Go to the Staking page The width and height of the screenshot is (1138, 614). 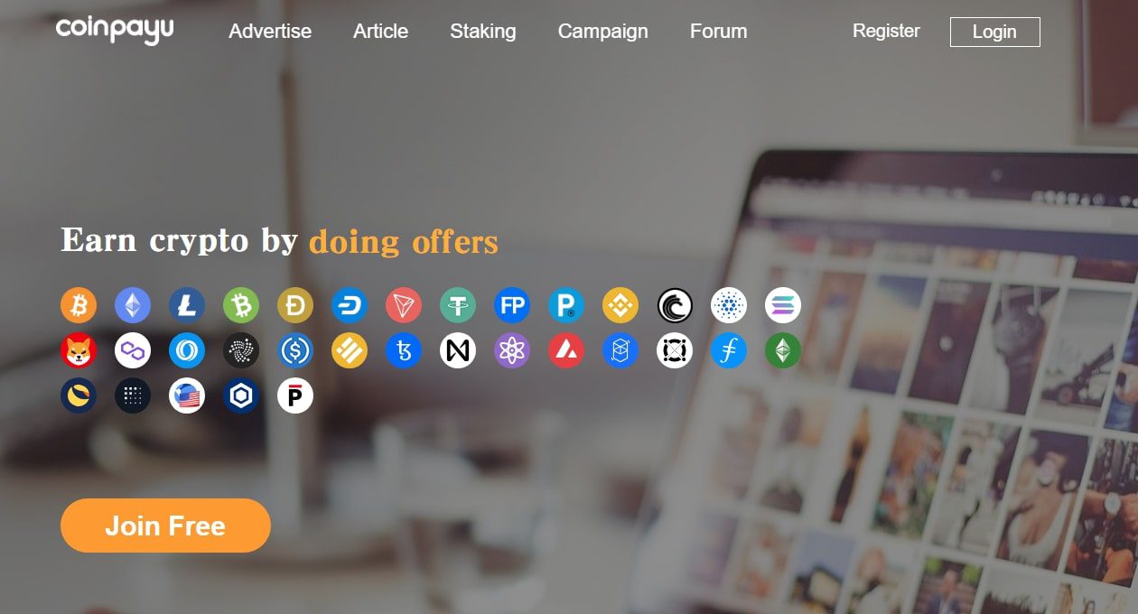pyautogui.click(x=483, y=31)
